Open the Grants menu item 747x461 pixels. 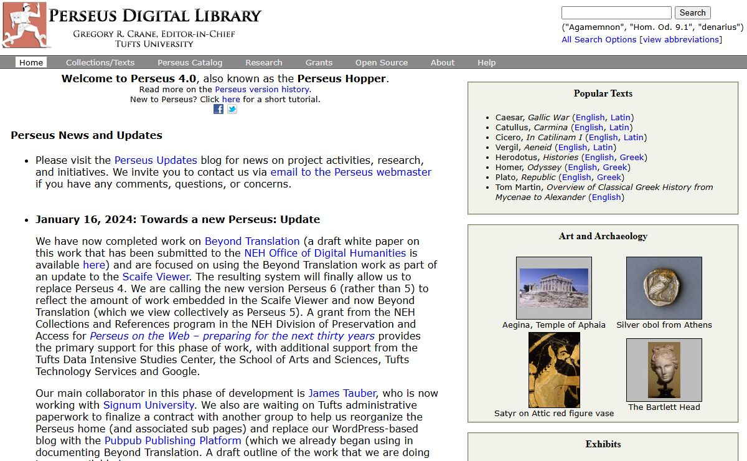(x=319, y=62)
